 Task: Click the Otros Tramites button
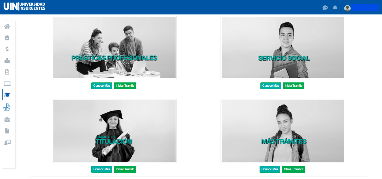coord(293,169)
